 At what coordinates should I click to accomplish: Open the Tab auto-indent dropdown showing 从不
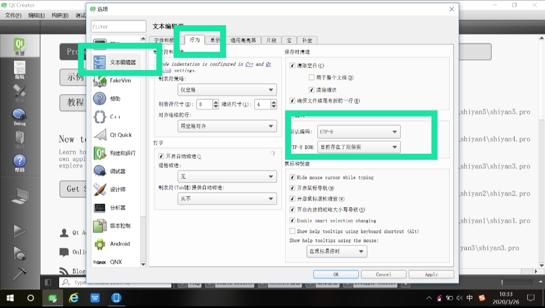tap(227, 199)
